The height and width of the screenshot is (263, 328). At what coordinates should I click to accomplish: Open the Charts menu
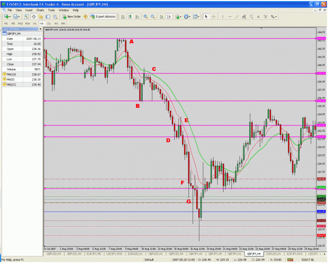[x=40, y=10]
